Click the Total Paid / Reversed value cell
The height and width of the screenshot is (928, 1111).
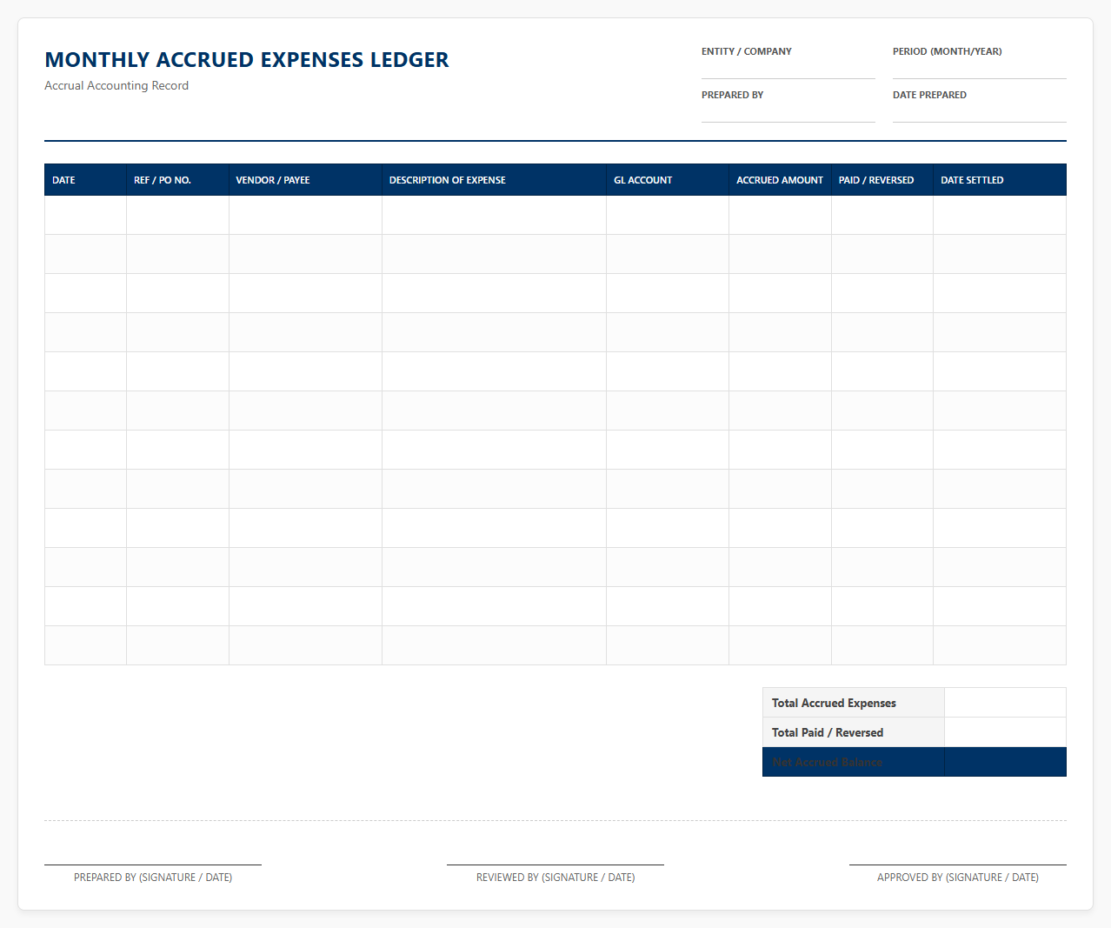coord(1005,732)
